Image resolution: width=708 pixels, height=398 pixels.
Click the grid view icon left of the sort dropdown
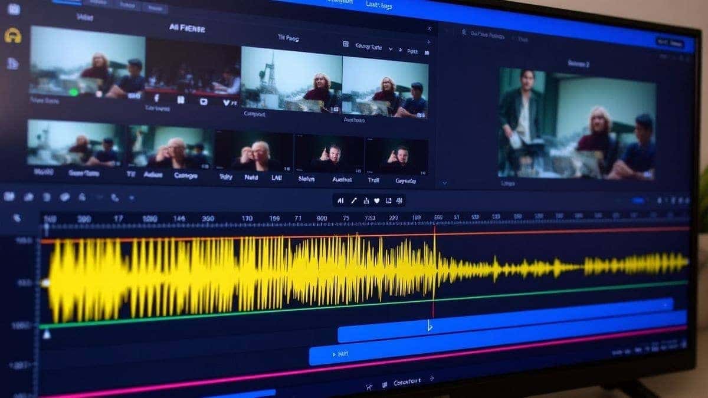(346, 44)
